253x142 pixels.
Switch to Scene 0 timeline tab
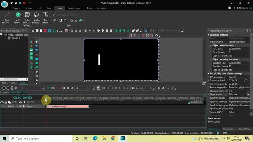tap(5, 93)
